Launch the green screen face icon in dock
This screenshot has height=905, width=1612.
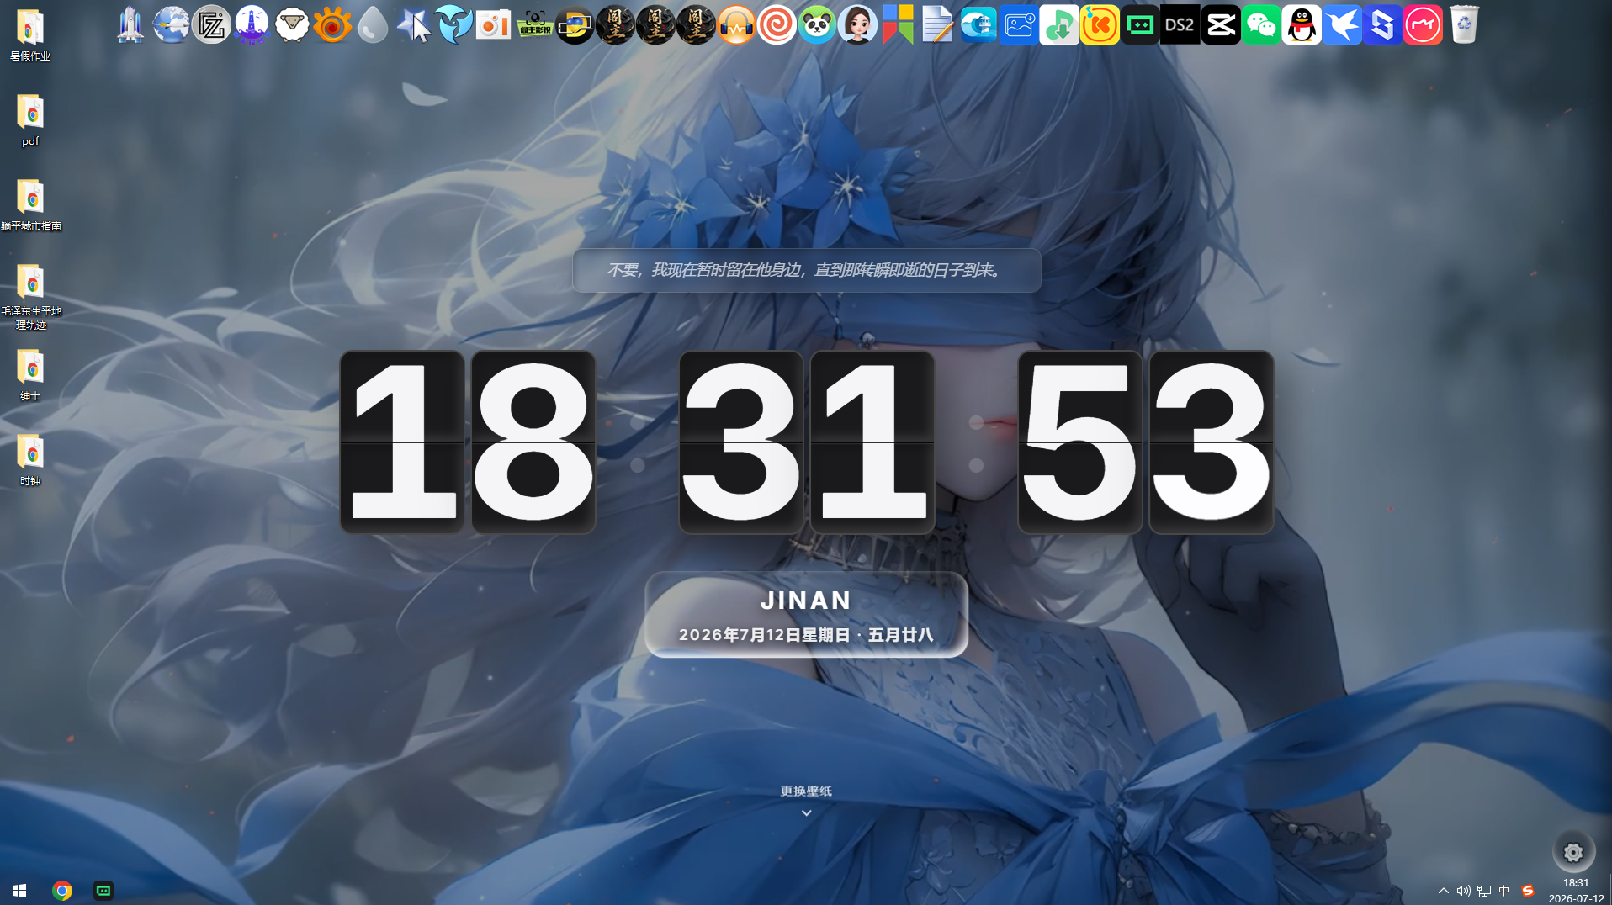1140,24
